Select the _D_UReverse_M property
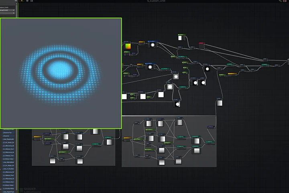289x193 pixels. (8, 146)
